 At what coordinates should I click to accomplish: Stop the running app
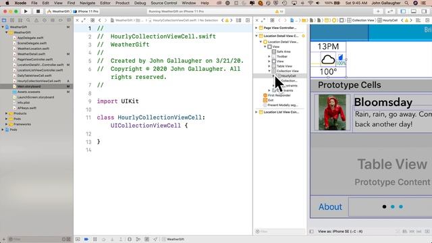click(38, 11)
